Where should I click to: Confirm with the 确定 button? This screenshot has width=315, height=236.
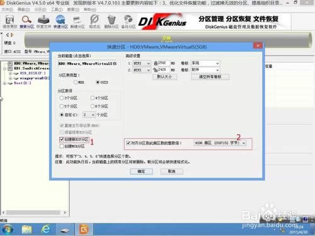(x=141, y=172)
